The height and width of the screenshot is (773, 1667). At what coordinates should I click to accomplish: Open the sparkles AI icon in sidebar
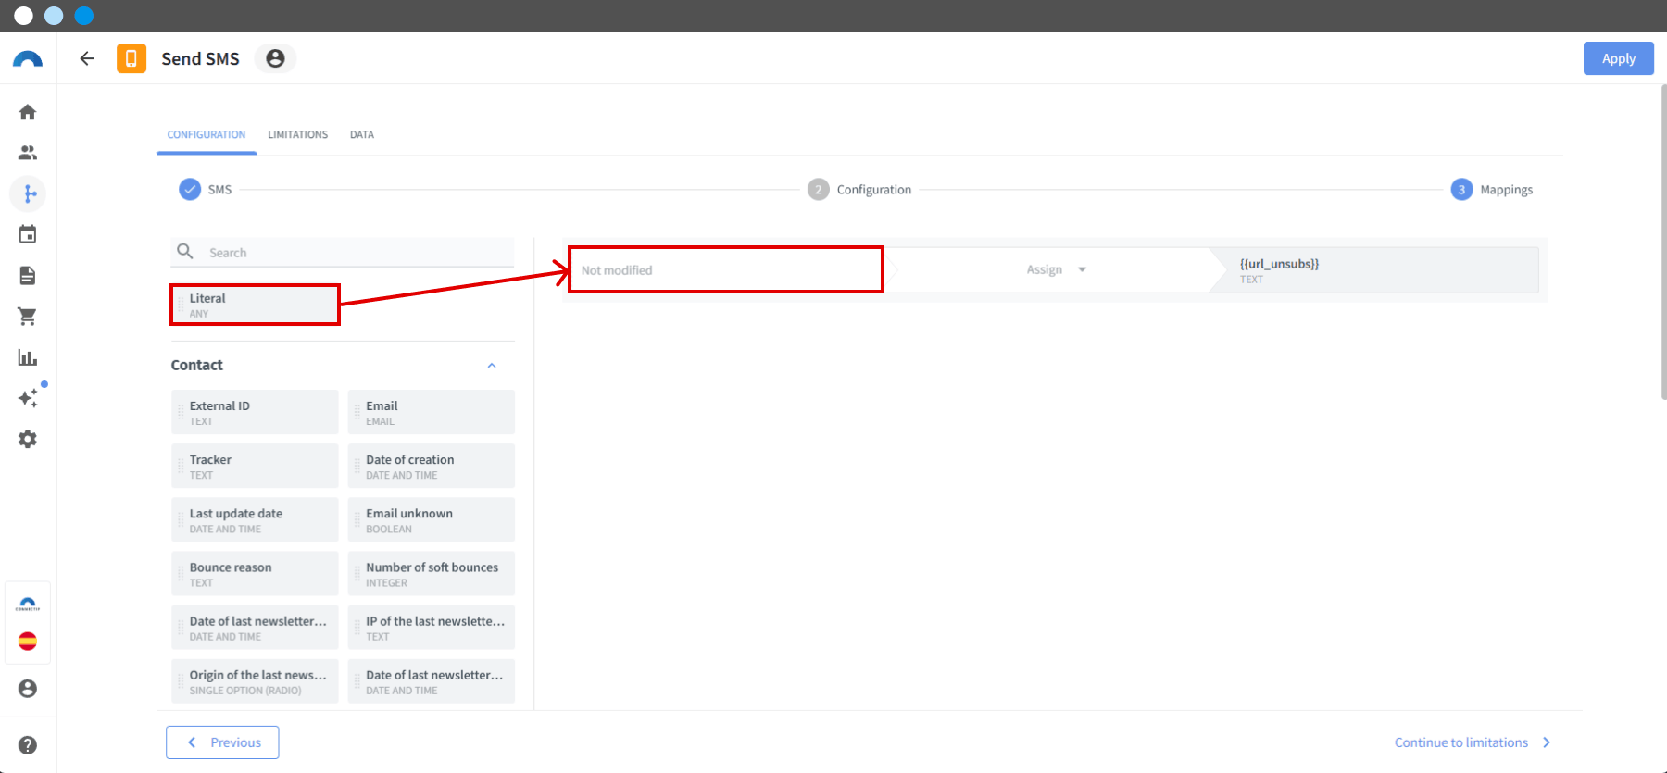coord(28,398)
